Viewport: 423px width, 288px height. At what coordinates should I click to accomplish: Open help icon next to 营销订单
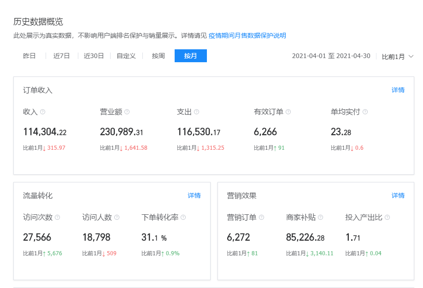pyautogui.click(x=261, y=217)
